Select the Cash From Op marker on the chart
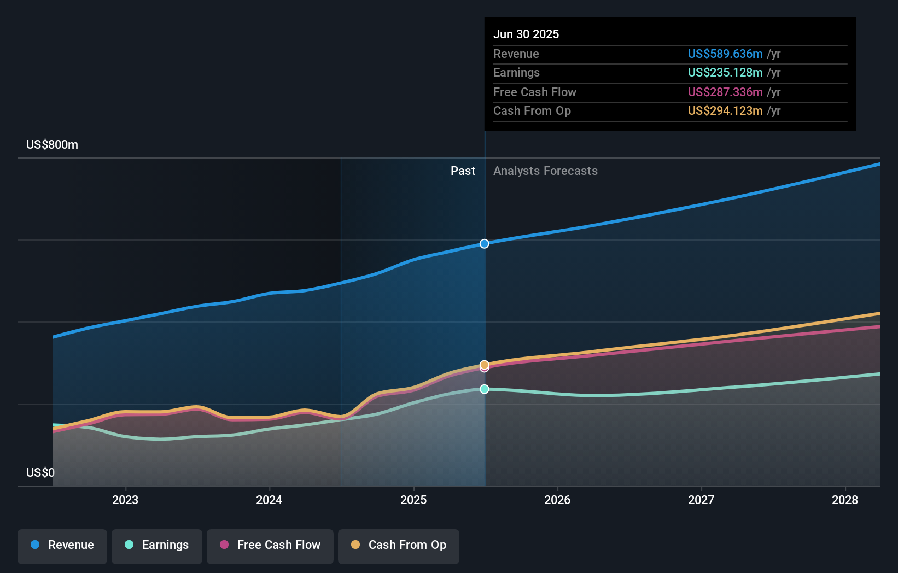Image resolution: width=898 pixels, height=573 pixels. pyautogui.click(x=483, y=363)
